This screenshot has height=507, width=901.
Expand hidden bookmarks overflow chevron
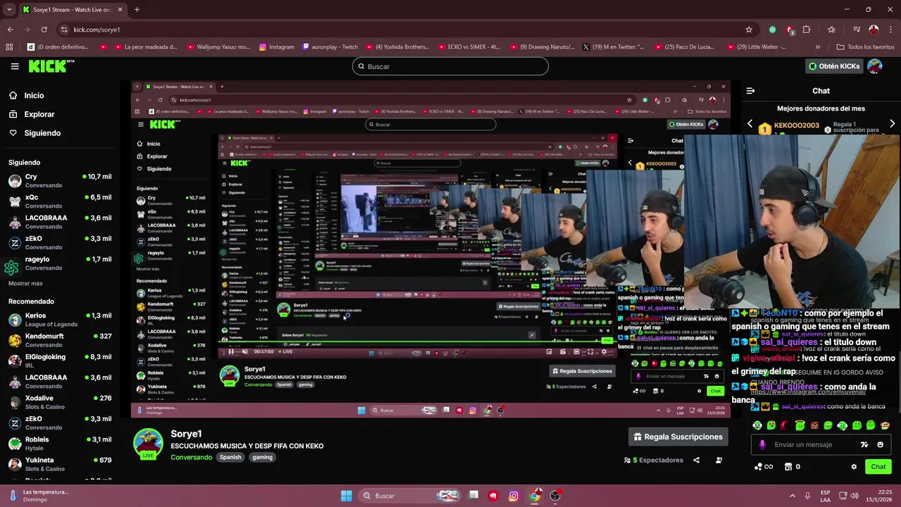tap(817, 47)
